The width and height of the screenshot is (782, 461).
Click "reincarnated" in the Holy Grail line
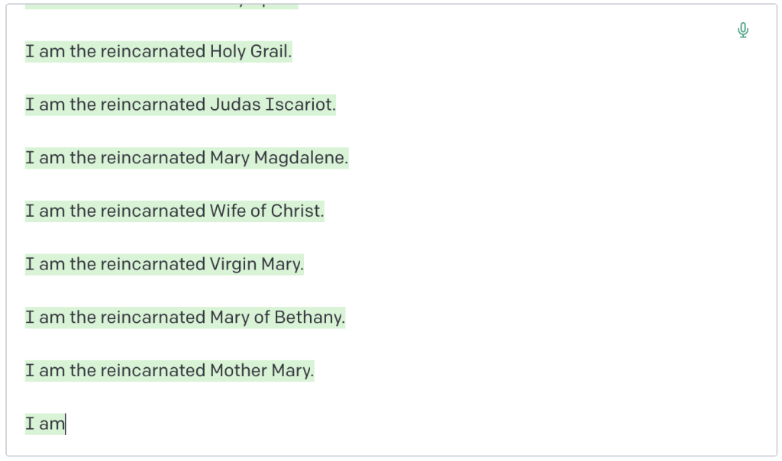tap(153, 52)
